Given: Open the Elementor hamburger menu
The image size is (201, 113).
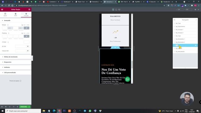Looking at the screenshot, I should [2, 9].
